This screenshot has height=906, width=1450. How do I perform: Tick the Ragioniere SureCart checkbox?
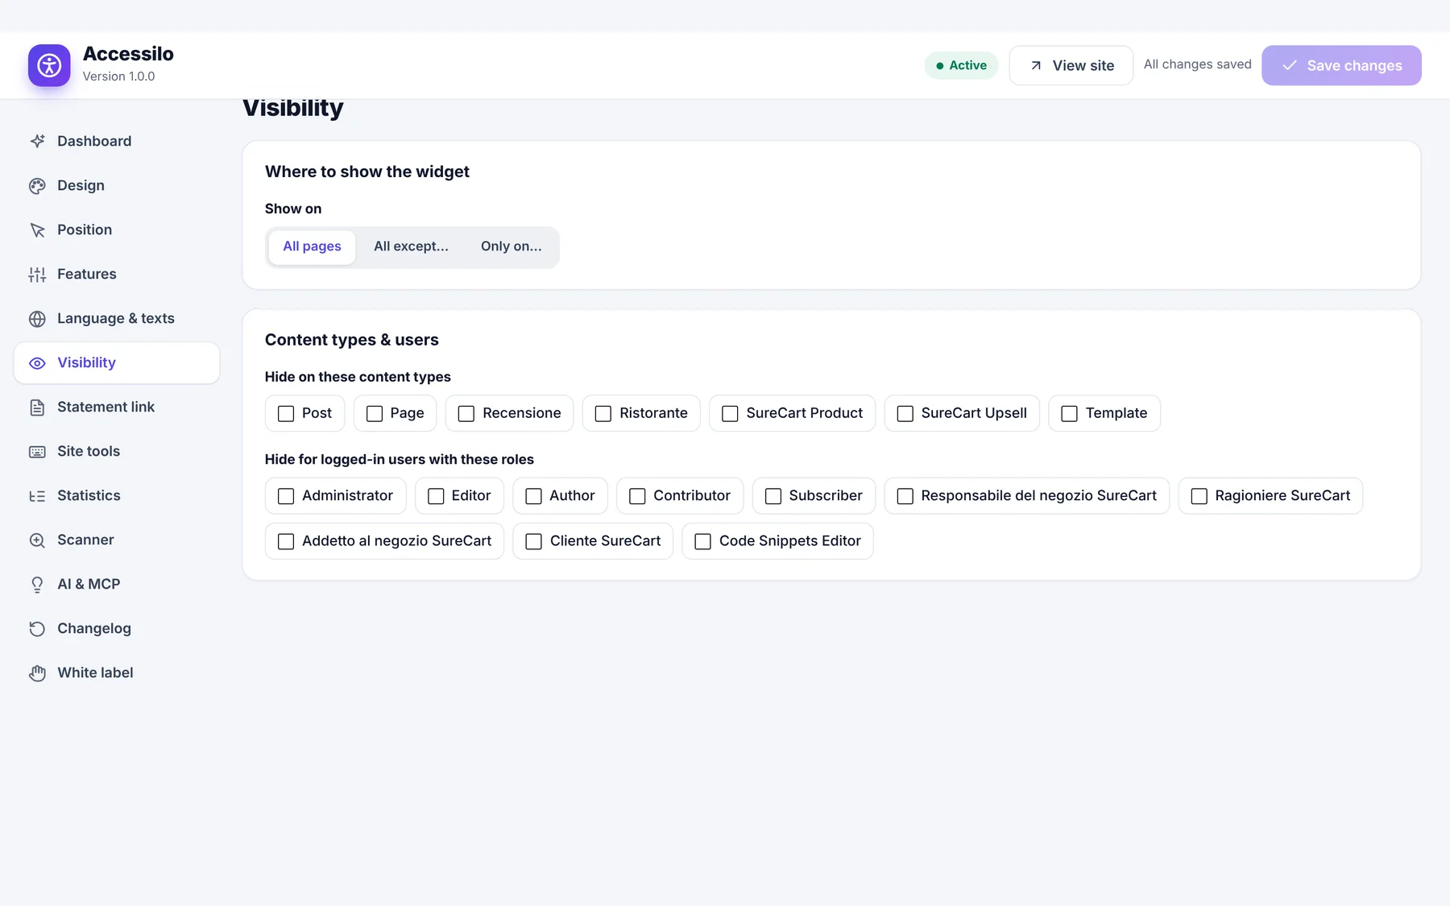coord(1199,497)
